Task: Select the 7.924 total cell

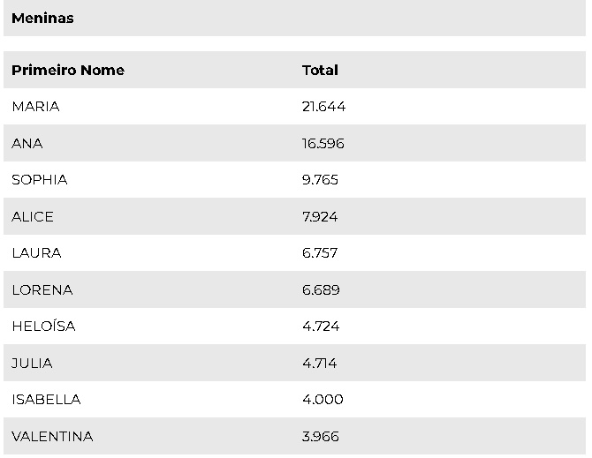Action: pos(320,216)
